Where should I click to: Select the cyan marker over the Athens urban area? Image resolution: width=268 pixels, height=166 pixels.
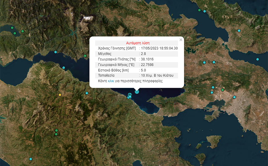coord(234,97)
